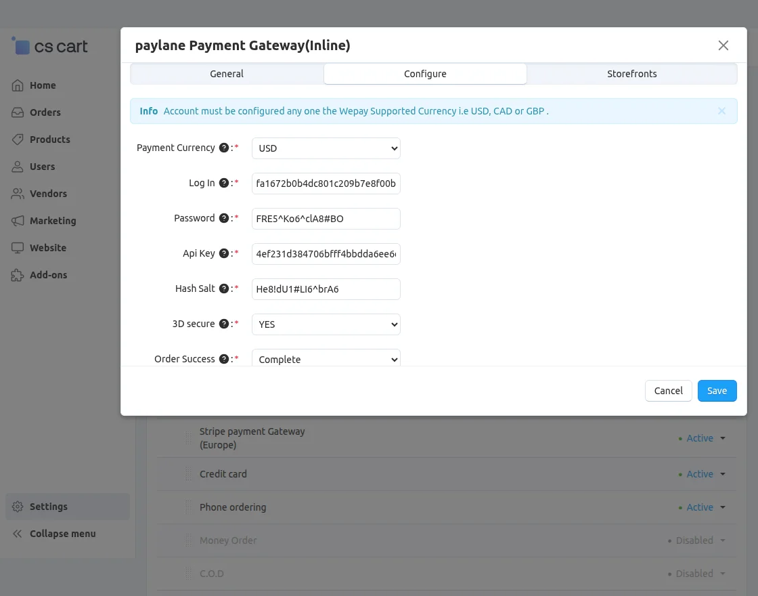The width and height of the screenshot is (758, 596).
Task: Close the paylane Payment Gateway dialog
Action: coord(723,45)
